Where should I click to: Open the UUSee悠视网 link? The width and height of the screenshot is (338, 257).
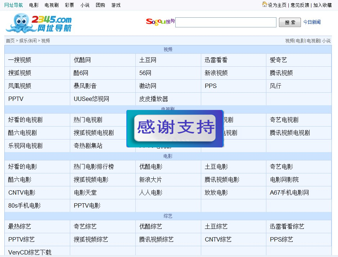pyautogui.click(x=91, y=99)
